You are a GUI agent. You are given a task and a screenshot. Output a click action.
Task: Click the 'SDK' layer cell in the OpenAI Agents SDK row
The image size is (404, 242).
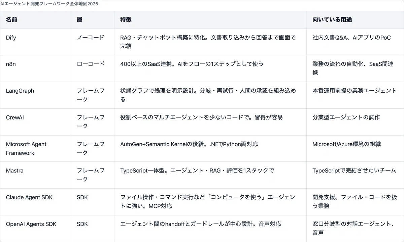(x=92, y=228)
